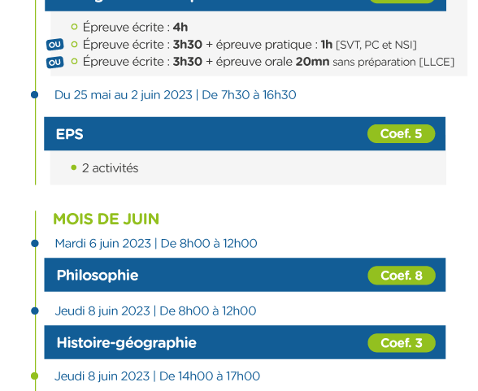Click hollow bullet beside épreuve pratique 1h line
478x391 pixels.
74,45
